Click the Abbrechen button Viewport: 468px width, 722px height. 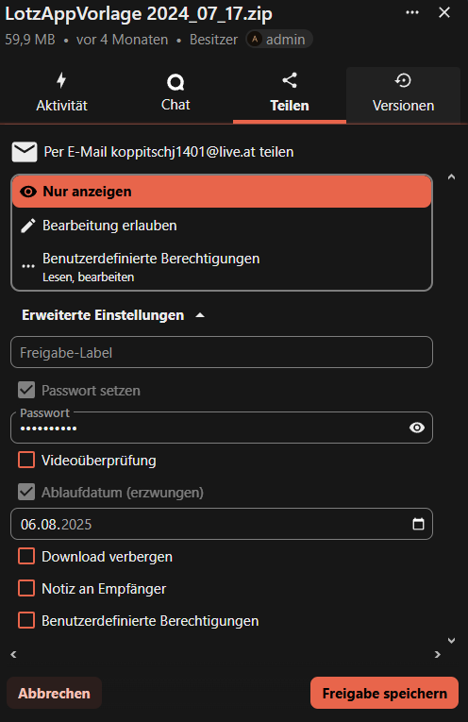point(55,693)
